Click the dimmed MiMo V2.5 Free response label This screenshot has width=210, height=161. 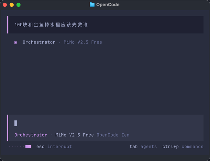[83, 42]
